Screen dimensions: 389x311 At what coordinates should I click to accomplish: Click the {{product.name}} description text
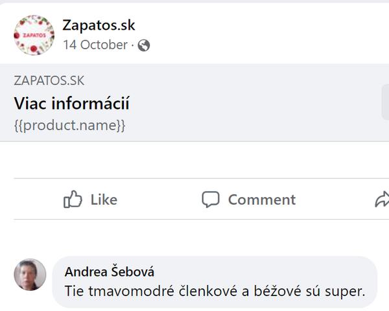pyautogui.click(x=69, y=125)
